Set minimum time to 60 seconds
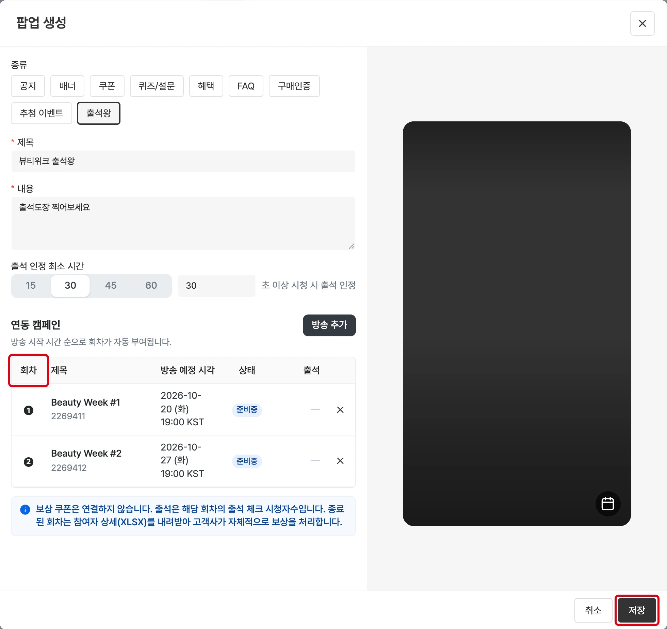Screen dimensions: 667x629 point(151,286)
